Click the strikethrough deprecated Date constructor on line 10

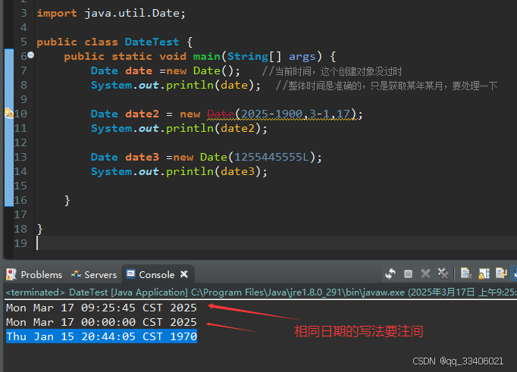click(x=221, y=114)
